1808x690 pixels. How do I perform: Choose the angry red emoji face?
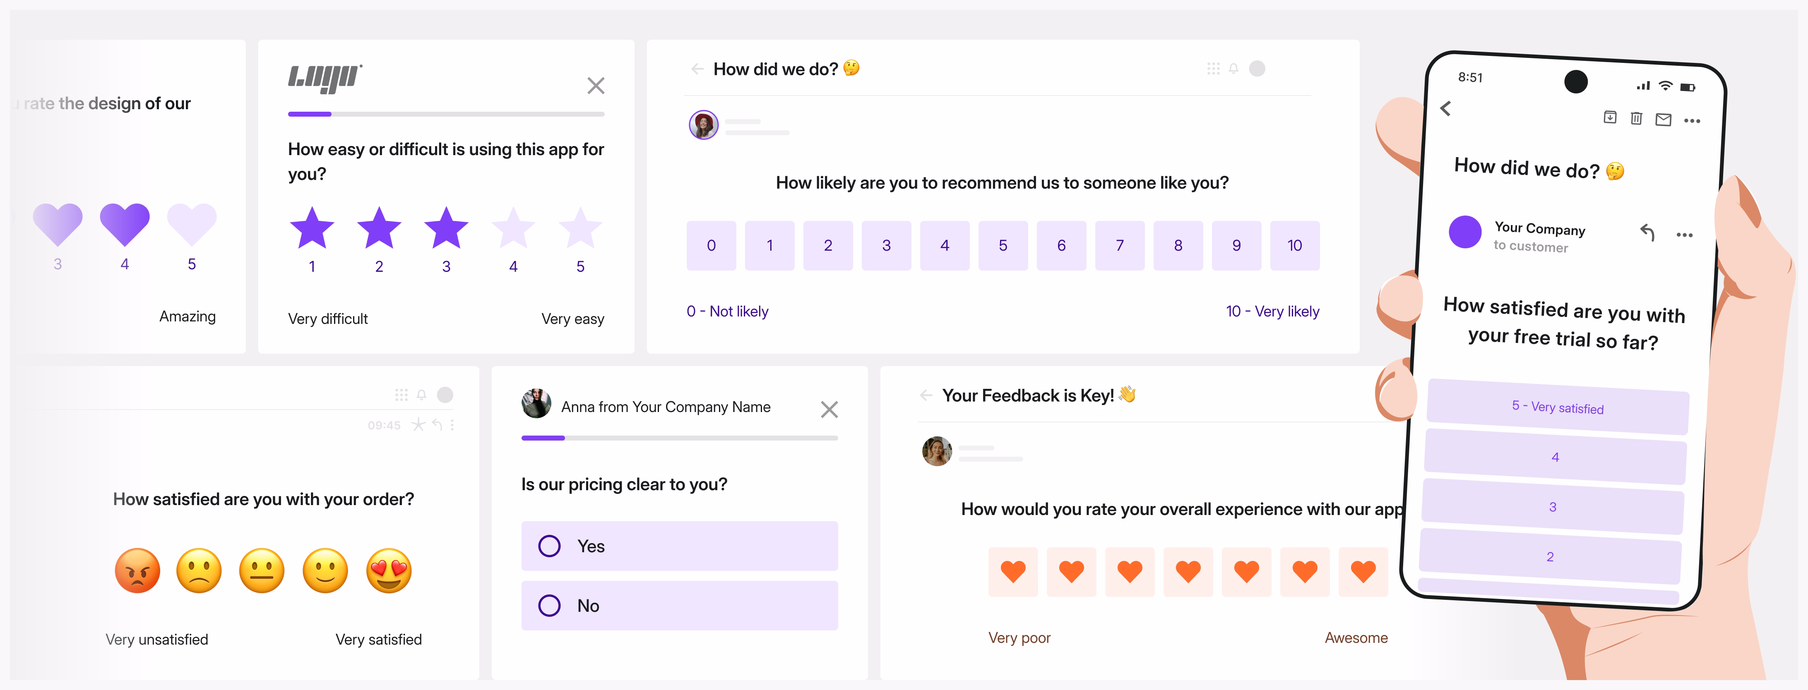(137, 570)
